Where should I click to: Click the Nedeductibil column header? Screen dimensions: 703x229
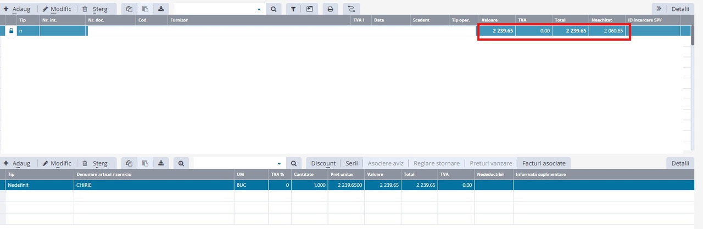[494, 174]
